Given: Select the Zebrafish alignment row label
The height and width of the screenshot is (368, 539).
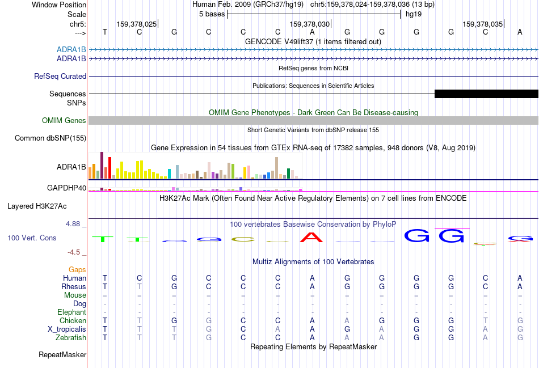Looking at the screenshot, I should click(71, 338).
